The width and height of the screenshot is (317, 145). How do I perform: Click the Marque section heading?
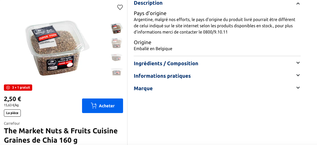click(x=143, y=88)
